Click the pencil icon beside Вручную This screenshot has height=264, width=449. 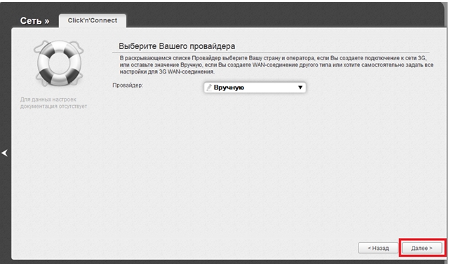[209, 88]
